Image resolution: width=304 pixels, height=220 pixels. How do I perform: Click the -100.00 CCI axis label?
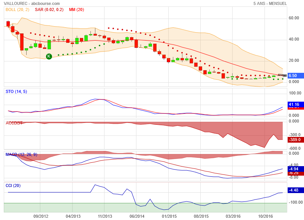[x=296, y=202]
